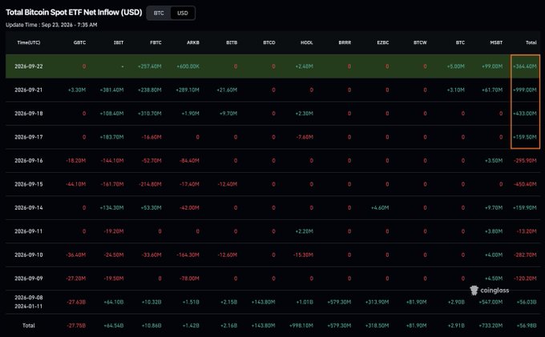Select the 2026-09-18 date cell

click(29, 114)
